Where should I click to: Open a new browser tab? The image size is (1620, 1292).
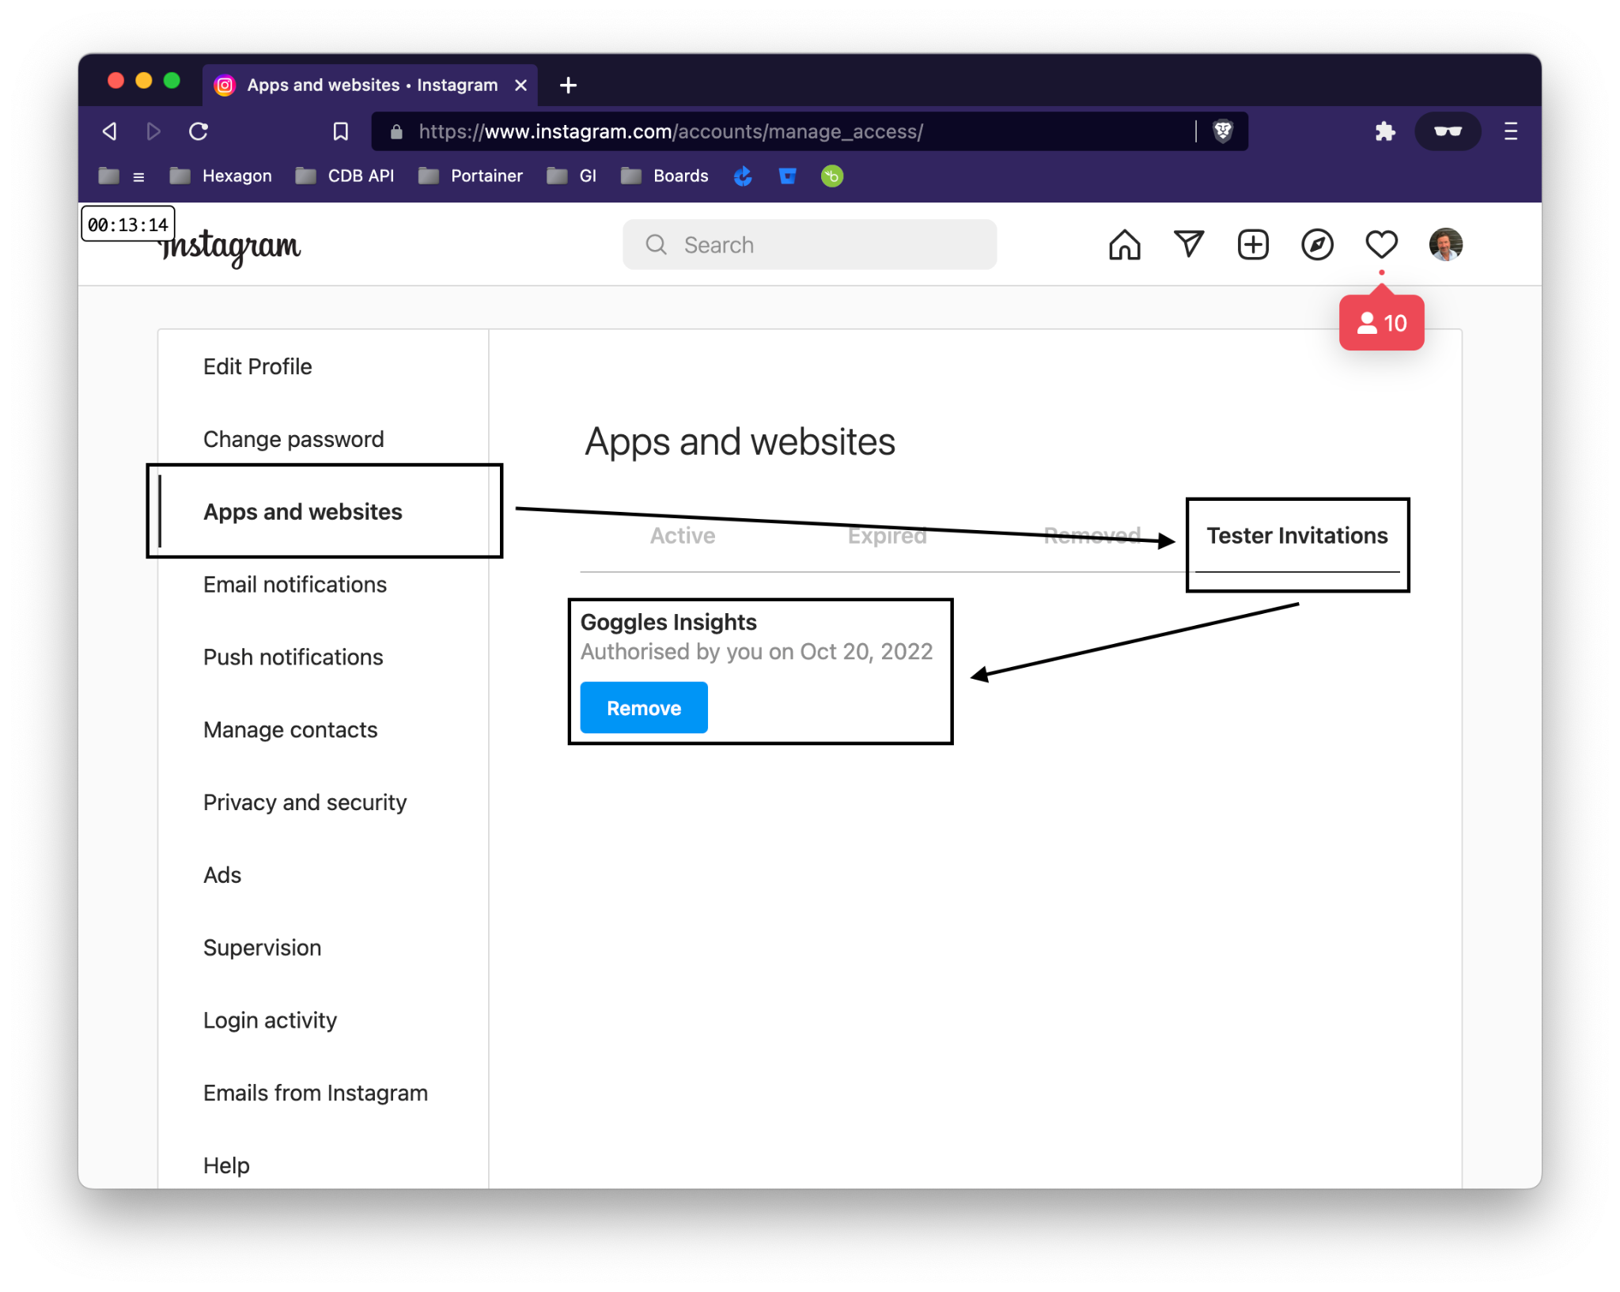568,85
